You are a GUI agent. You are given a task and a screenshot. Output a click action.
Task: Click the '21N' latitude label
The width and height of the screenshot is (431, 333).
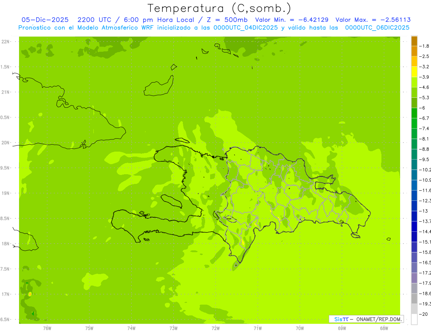(x=6, y=92)
